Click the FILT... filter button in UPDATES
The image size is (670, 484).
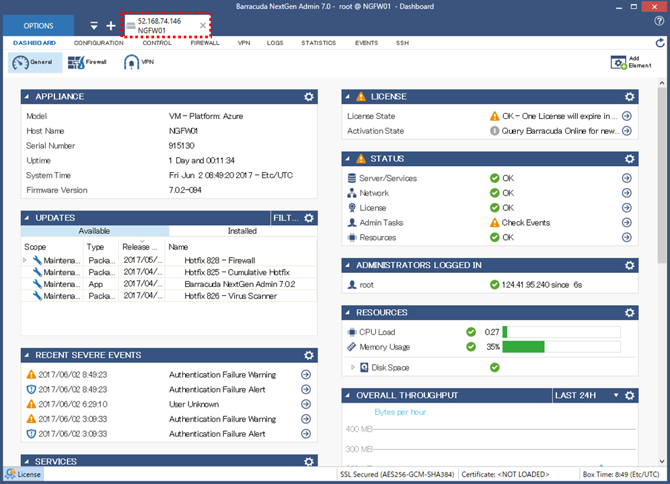(x=286, y=218)
